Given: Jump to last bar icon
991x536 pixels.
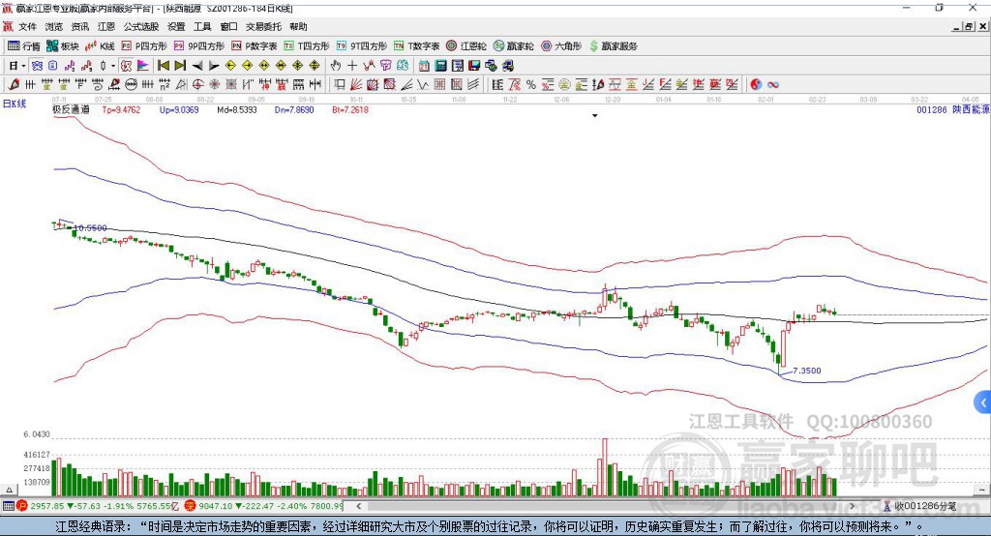Looking at the screenshot, I should pos(180,66).
